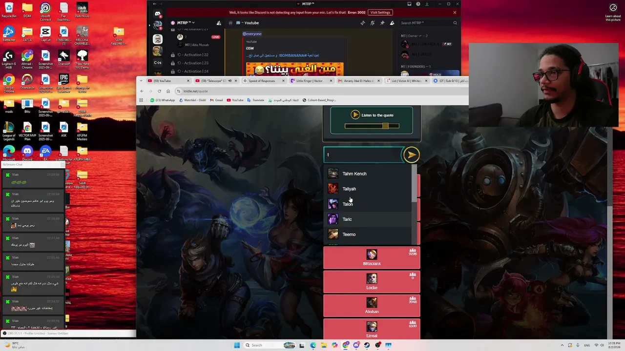This screenshot has height=351, width=625.
Task: Close the Speed of Responses tab
Action: pos(284,81)
